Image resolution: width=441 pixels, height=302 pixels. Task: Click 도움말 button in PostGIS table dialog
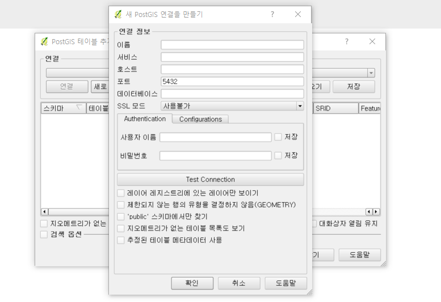(360, 255)
